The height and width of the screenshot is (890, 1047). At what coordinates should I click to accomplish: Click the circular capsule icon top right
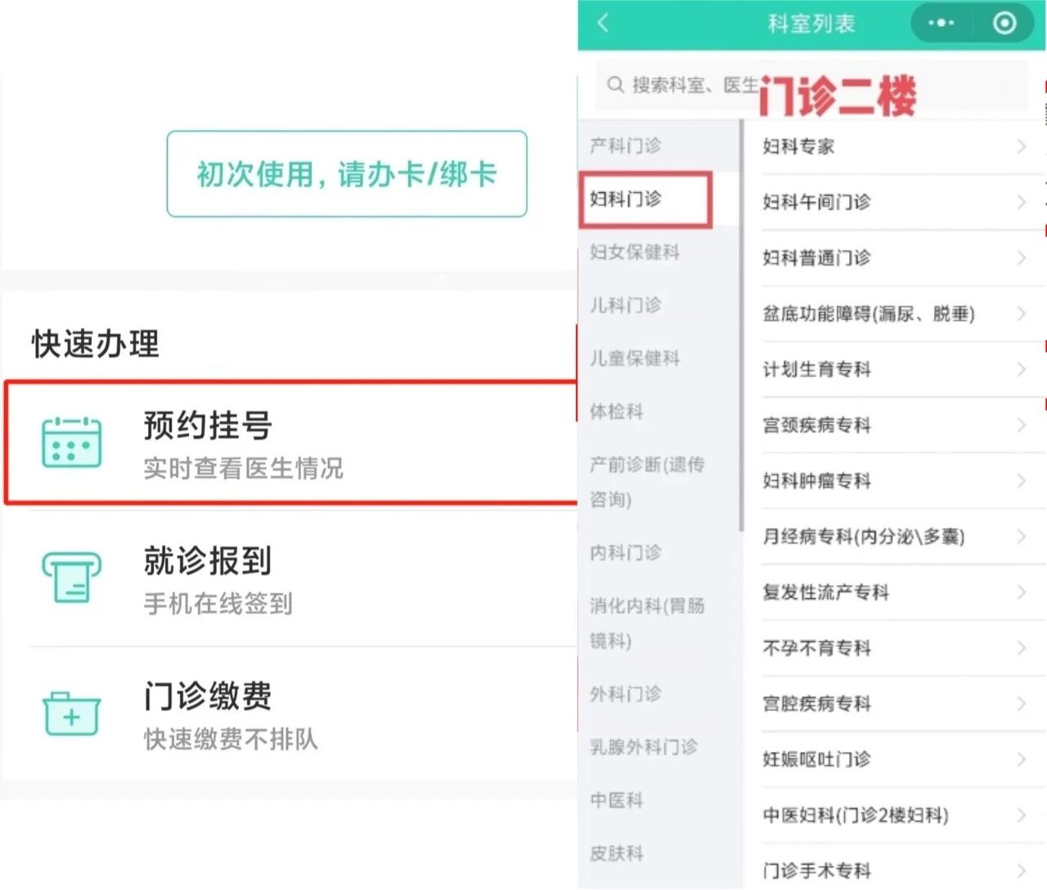click(1004, 23)
